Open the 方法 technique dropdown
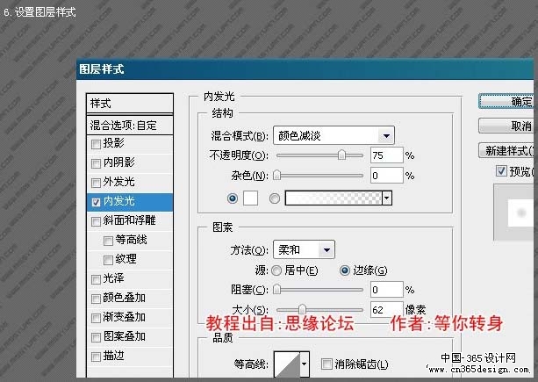The width and height of the screenshot is (538, 382). (x=304, y=249)
